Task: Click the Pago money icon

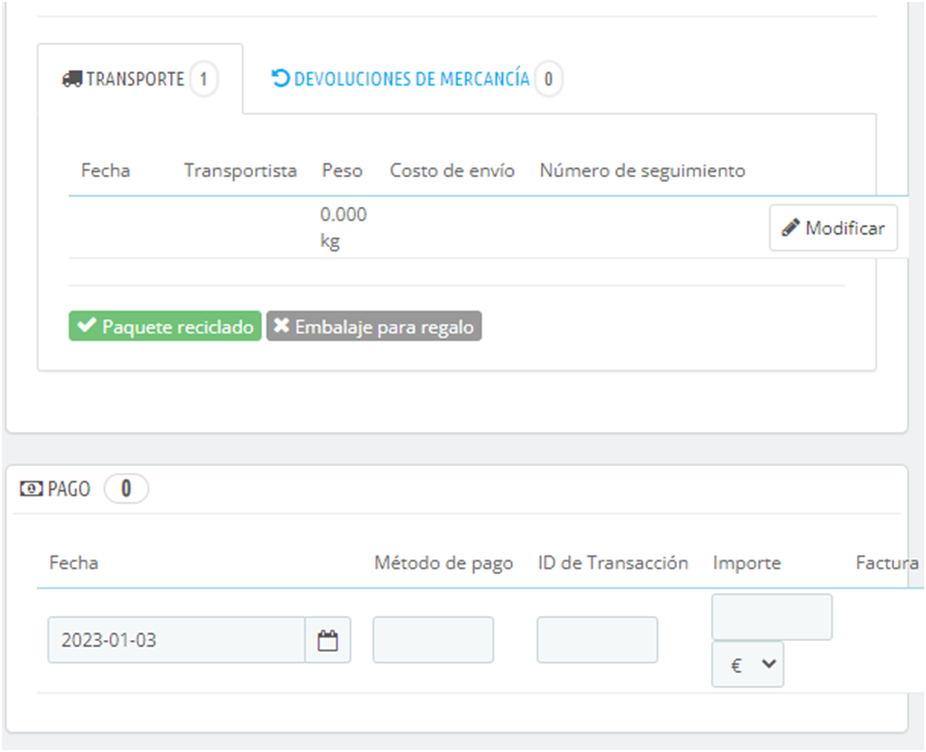Action: [x=31, y=488]
